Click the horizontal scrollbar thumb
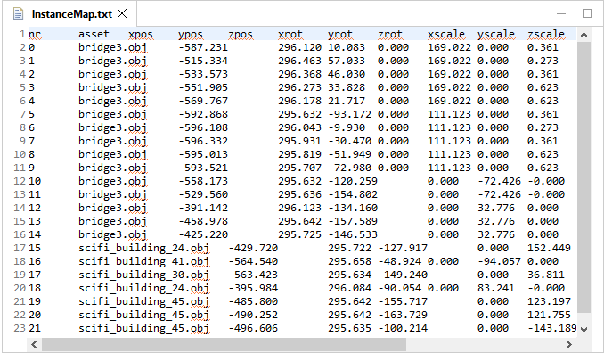The height and width of the screenshot is (353, 604). [x=224, y=344]
